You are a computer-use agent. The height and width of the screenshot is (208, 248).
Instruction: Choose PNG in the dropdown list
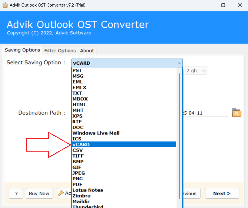point(124,179)
